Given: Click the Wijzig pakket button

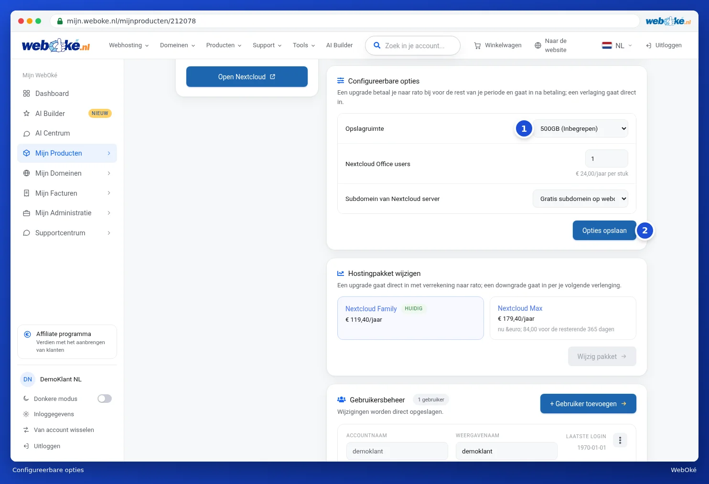Looking at the screenshot, I should point(602,357).
